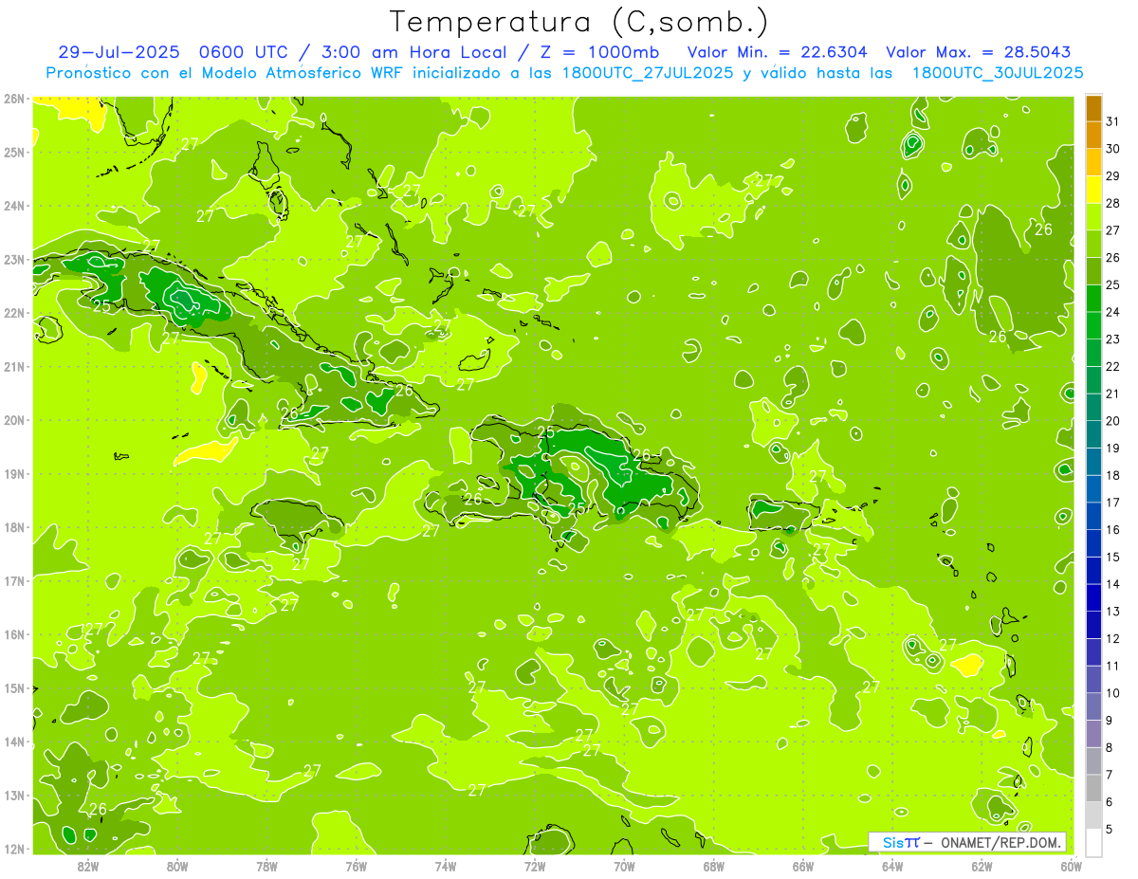The image size is (1138, 879).
Task: Click the '64W' longitude axis label
Action: 892,866
